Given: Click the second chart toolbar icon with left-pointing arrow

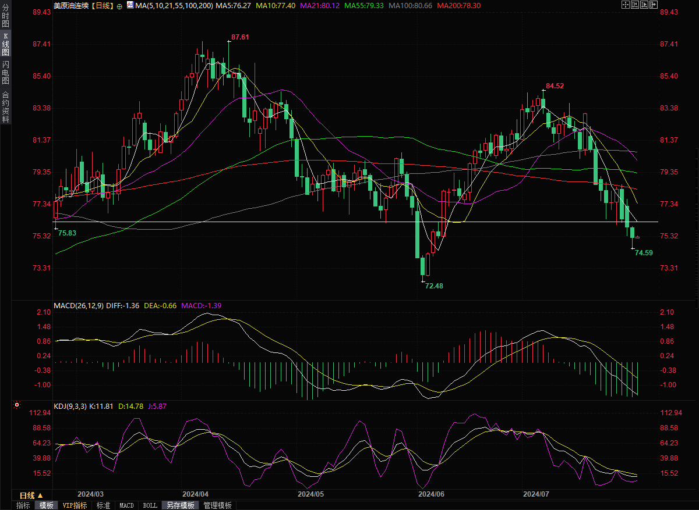Looking at the screenshot, I should coord(634,5).
